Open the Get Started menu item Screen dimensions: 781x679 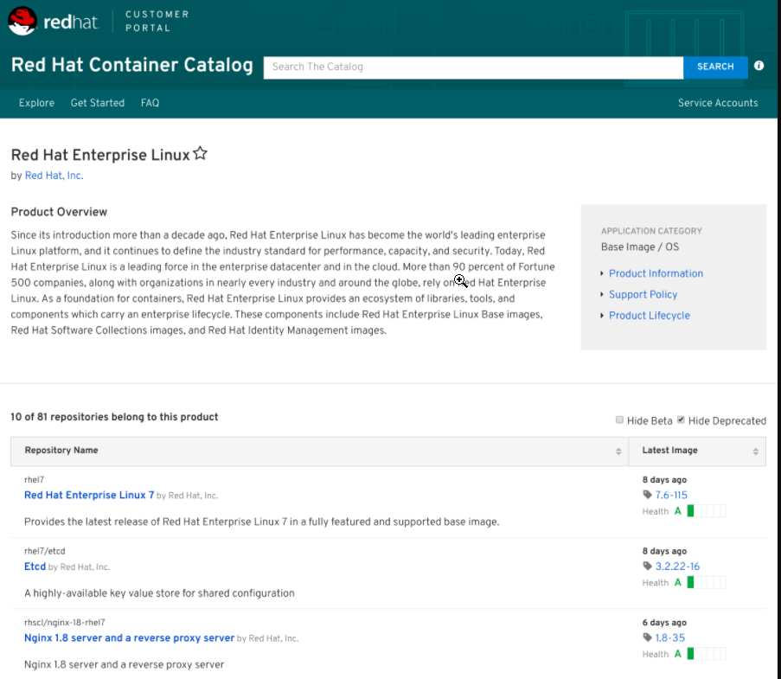[98, 103]
